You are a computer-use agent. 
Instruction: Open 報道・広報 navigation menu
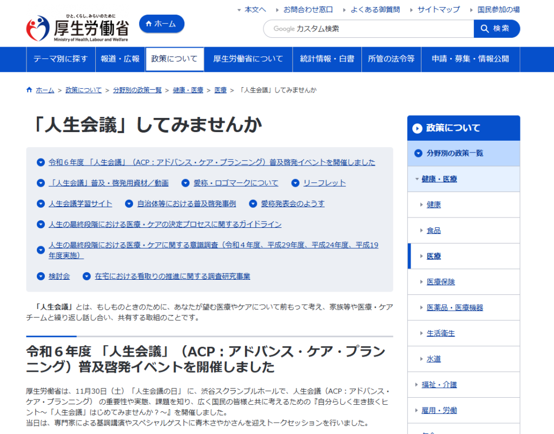pyautogui.click(x=120, y=59)
